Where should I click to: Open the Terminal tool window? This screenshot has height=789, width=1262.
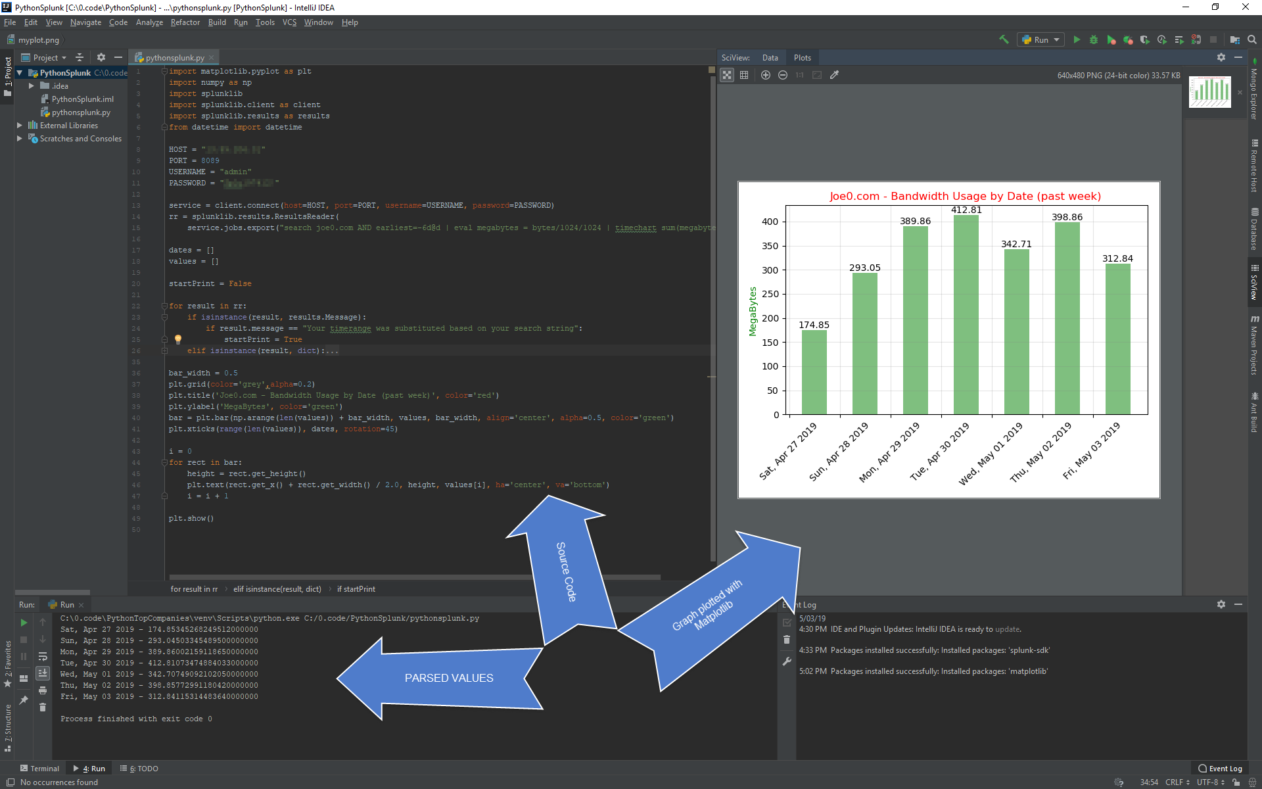tap(39, 769)
